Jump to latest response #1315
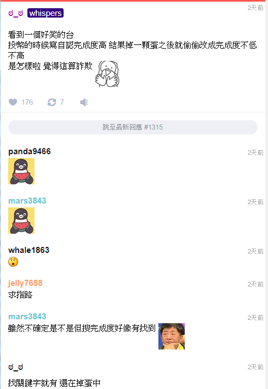This screenshot has height=389, width=268. point(133,127)
